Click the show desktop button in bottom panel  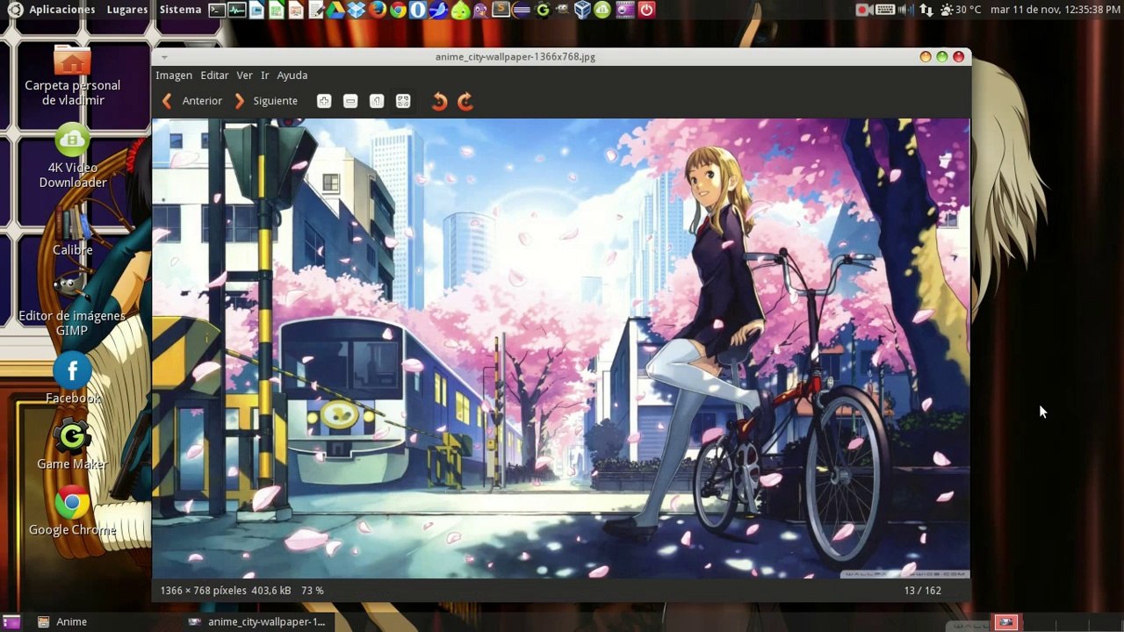pyautogui.click(x=11, y=621)
